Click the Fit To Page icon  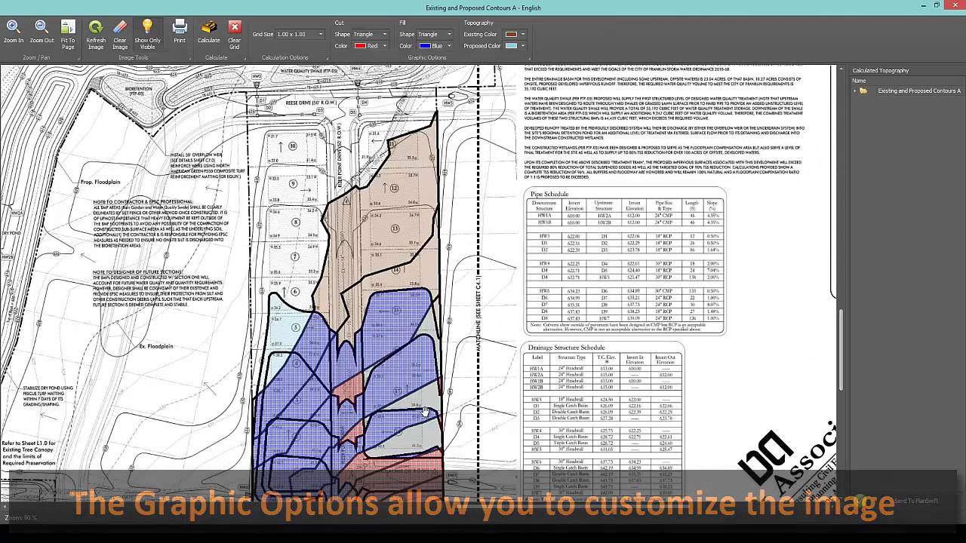coord(68,34)
